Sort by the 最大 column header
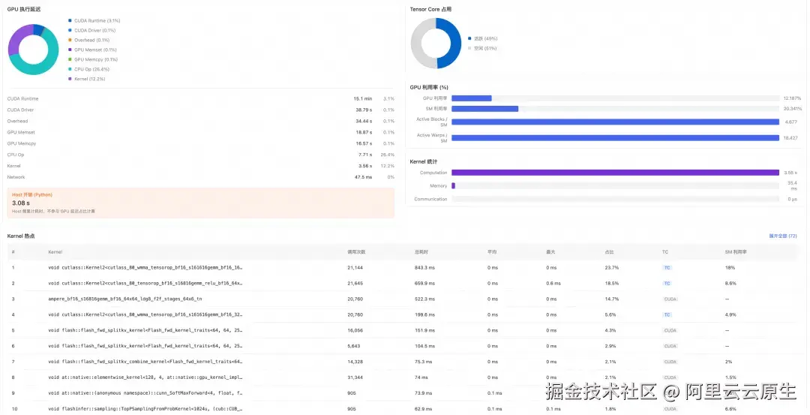Image resolution: width=810 pixels, height=415 pixels. click(x=550, y=252)
